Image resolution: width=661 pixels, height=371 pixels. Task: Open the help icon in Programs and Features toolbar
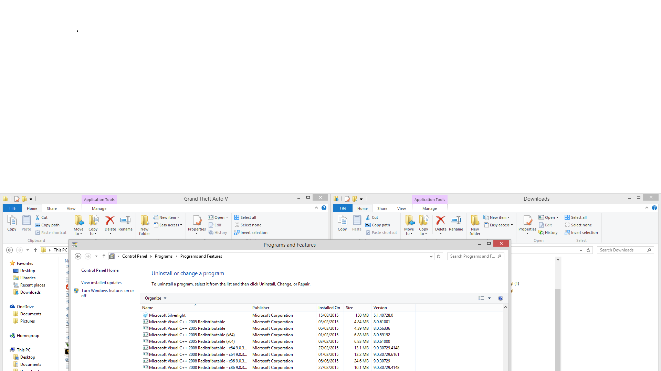[x=500, y=298]
